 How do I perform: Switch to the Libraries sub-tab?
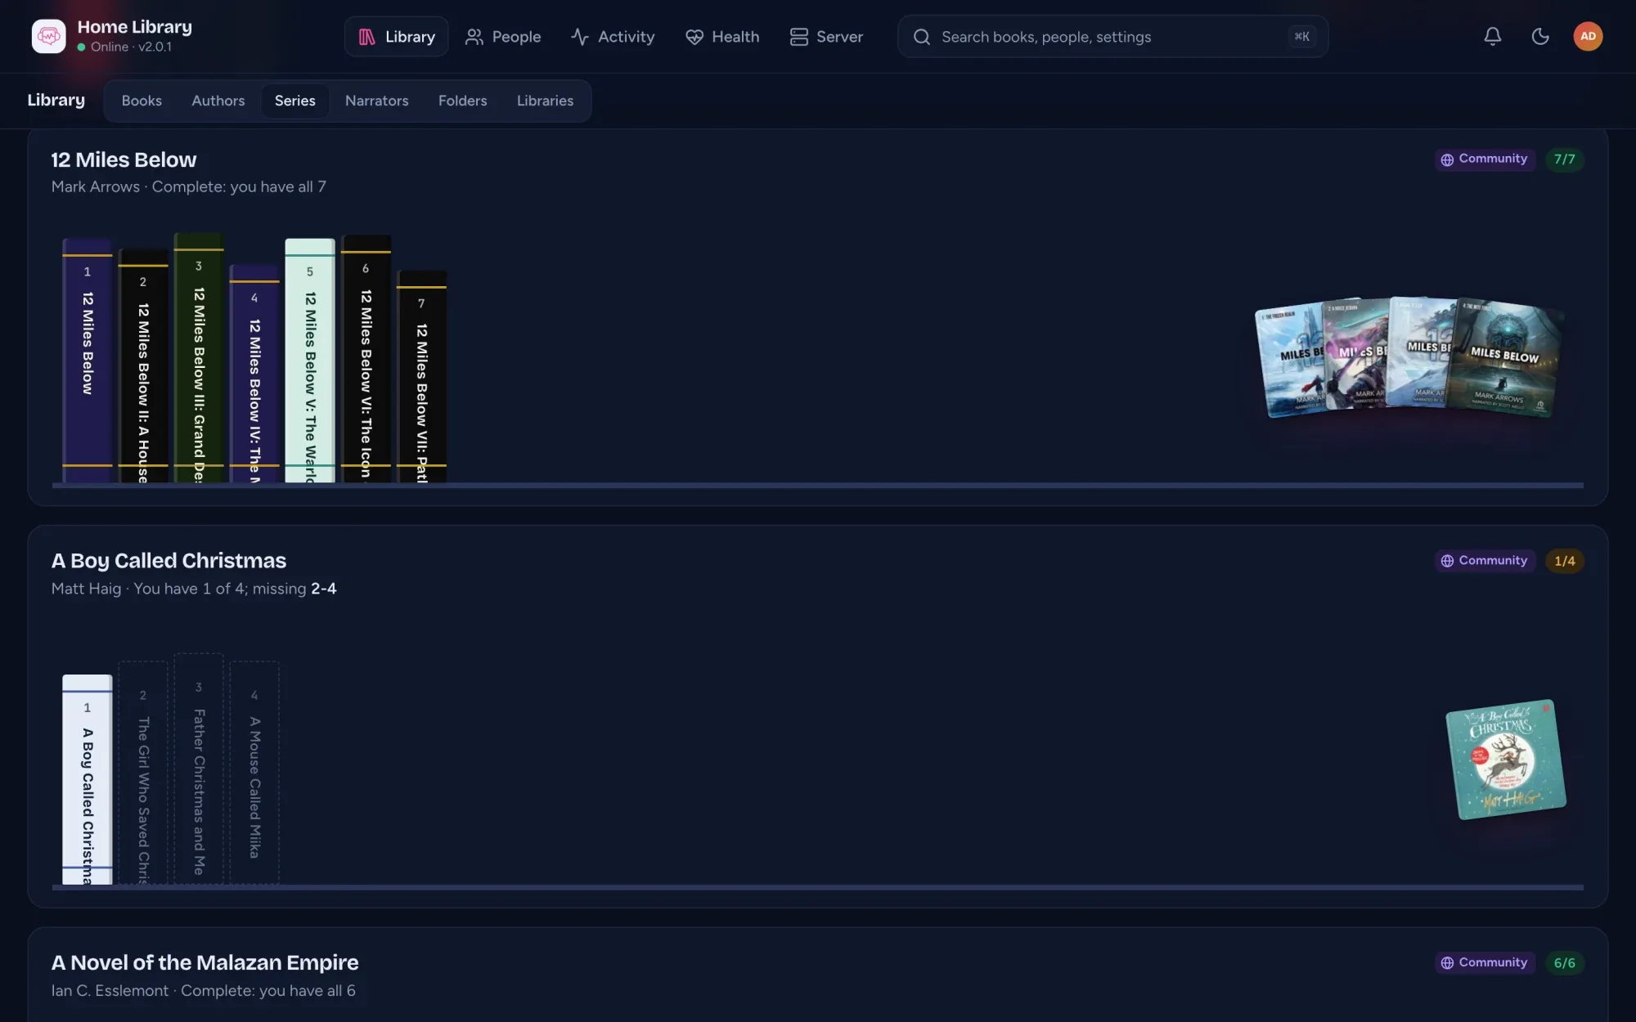[545, 101]
